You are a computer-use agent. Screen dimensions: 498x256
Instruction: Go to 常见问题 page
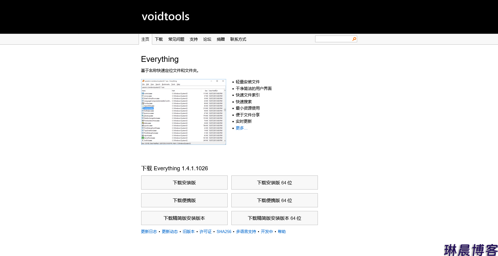point(176,39)
